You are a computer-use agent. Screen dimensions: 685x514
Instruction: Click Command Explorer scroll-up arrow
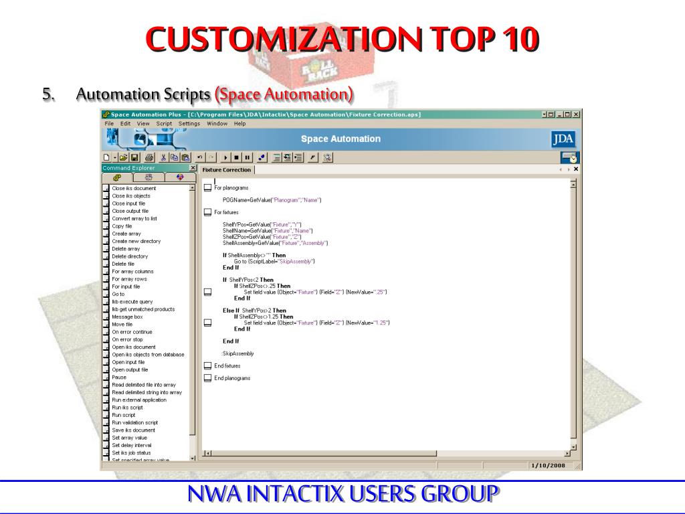[192, 188]
